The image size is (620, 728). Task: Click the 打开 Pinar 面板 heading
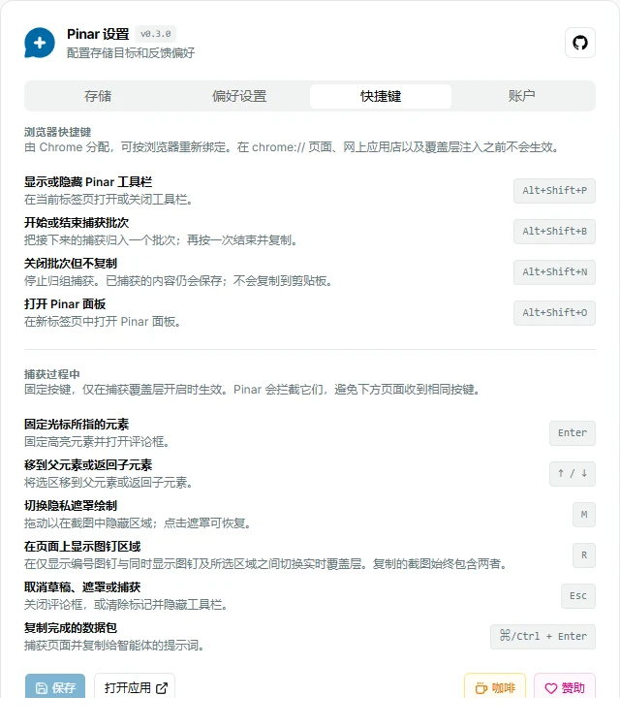65,304
